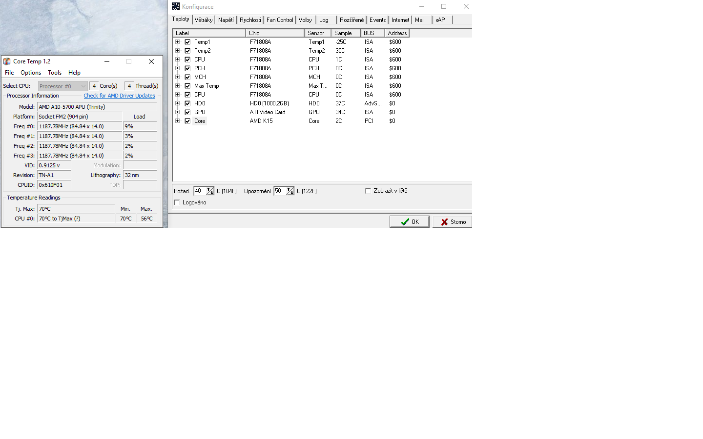Sort the list by Chip column header
This screenshot has width=703, height=439.
point(275,33)
